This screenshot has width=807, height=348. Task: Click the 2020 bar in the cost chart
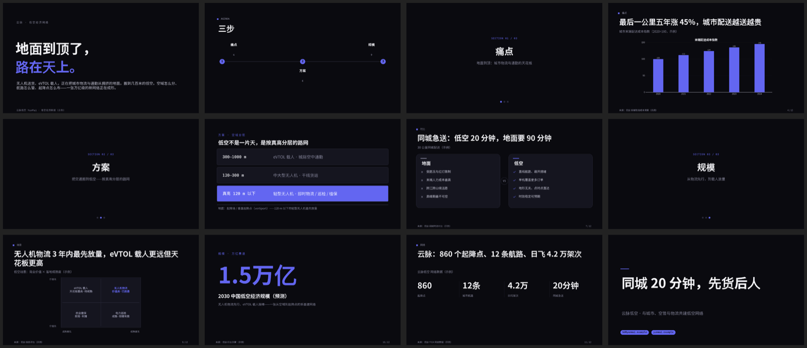(x=658, y=76)
